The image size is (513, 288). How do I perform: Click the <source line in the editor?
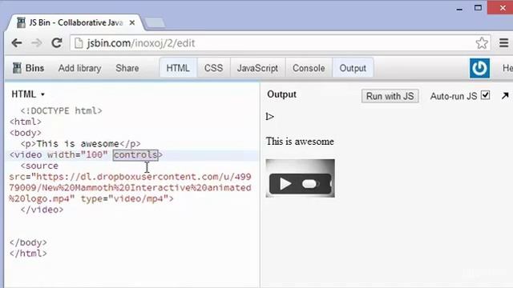coord(39,166)
